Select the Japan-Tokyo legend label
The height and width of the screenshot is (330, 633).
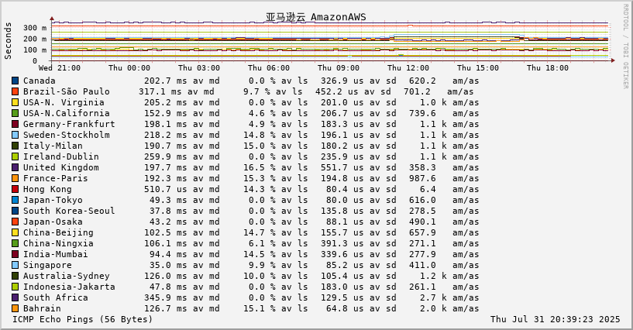(53, 200)
